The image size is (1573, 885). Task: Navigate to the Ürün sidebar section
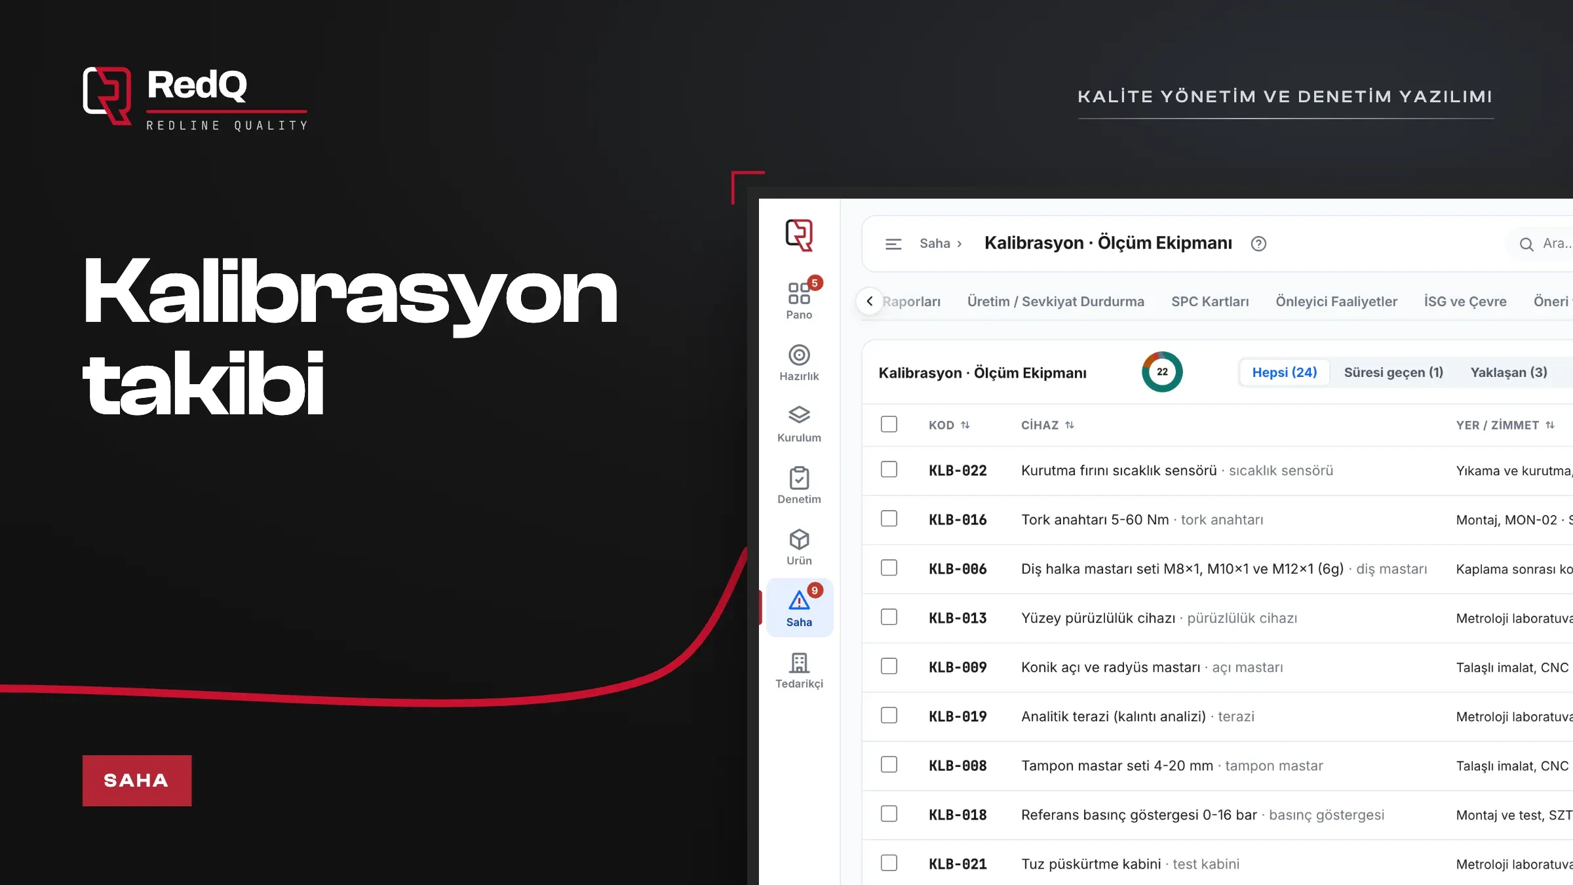click(x=799, y=547)
